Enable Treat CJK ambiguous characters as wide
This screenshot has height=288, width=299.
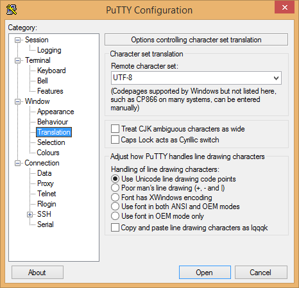click(115, 129)
